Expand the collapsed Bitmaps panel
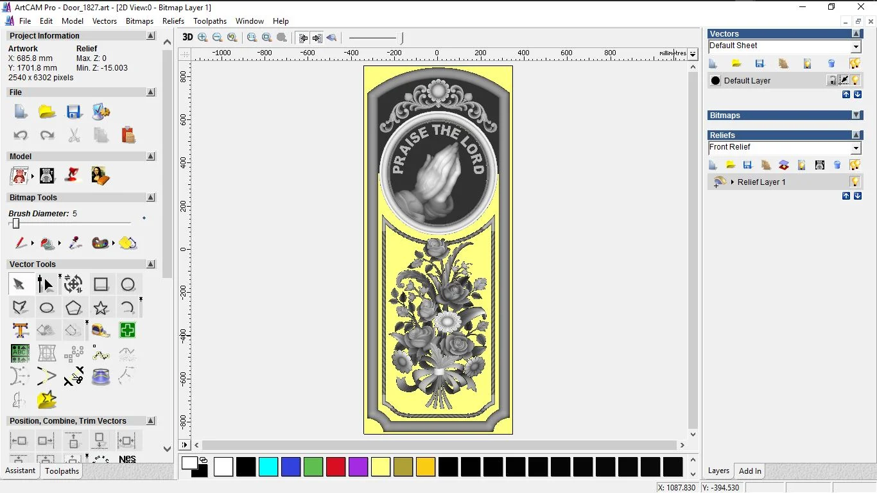This screenshot has width=877, height=493. pyautogui.click(x=856, y=116)
